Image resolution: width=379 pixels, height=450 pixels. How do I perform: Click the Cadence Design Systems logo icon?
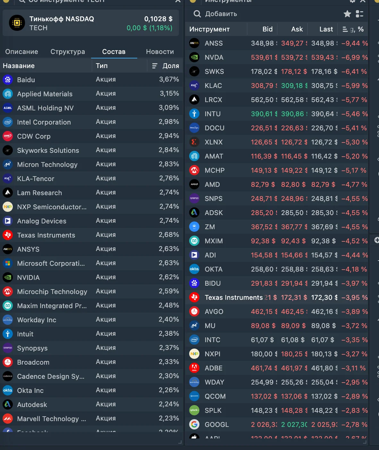coord(8,376)
